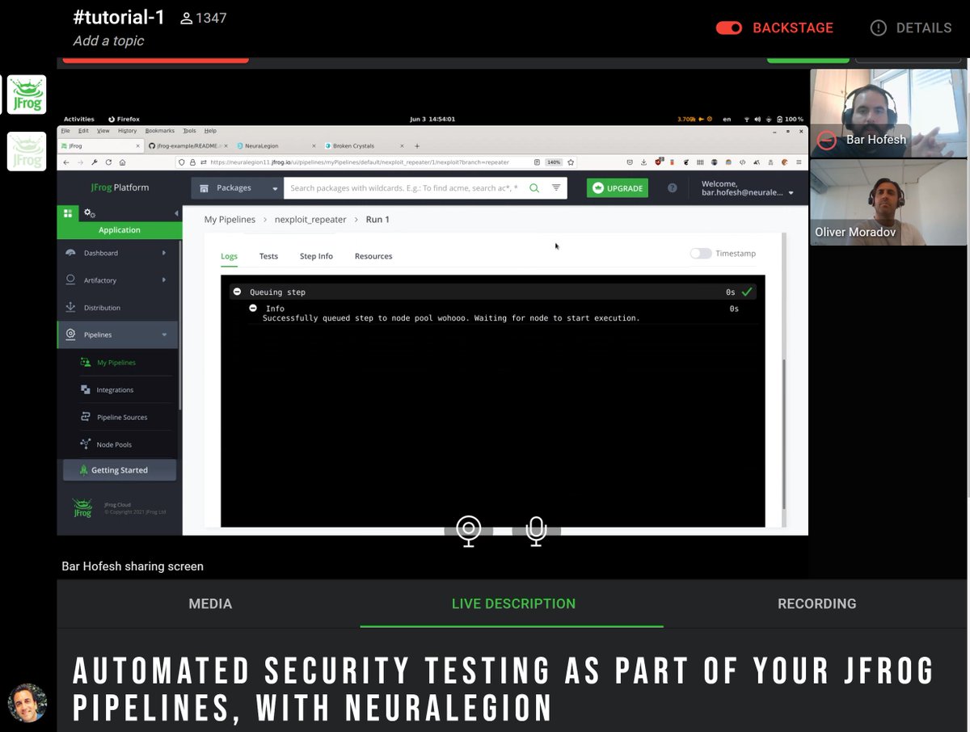Viewport: 970px width, 732px height.
Task: Open the Step Info tab
Action: coord(316,256)
